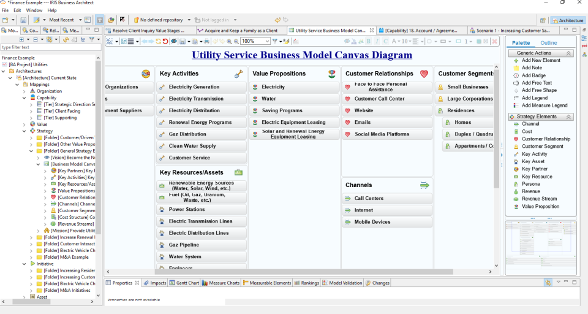Click the open folder icon in main toolbar
This screenshot has height=314, width=588.
coord(111,20)
